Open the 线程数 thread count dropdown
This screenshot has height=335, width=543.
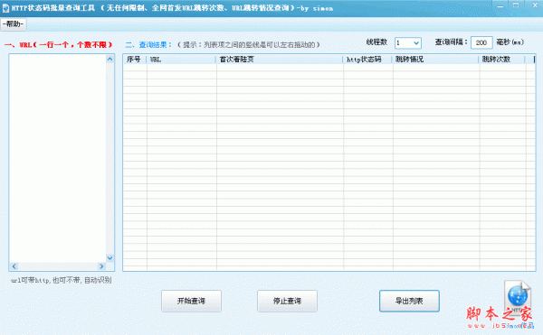click(408, 42)
